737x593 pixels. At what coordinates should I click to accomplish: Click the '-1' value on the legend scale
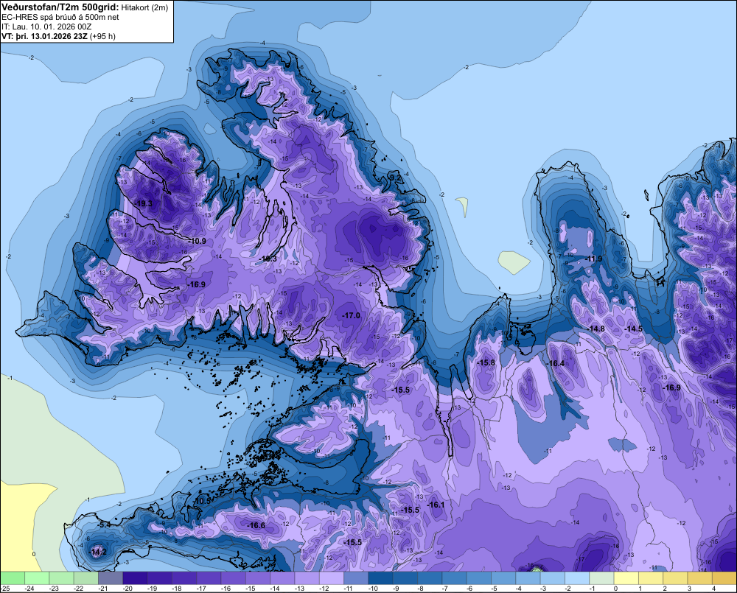(x=593, y=589)
